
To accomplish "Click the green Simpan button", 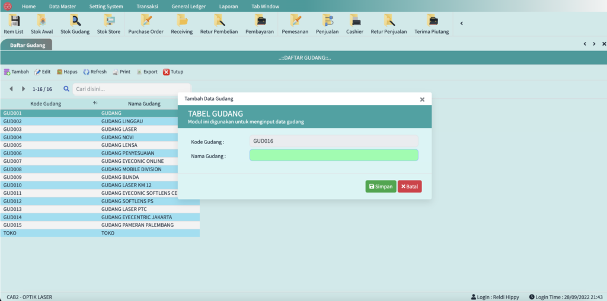I will tap(381, 187).
